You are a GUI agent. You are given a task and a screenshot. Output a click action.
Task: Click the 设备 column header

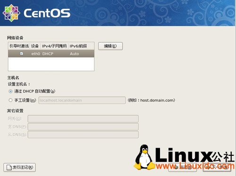pos(35,46)
